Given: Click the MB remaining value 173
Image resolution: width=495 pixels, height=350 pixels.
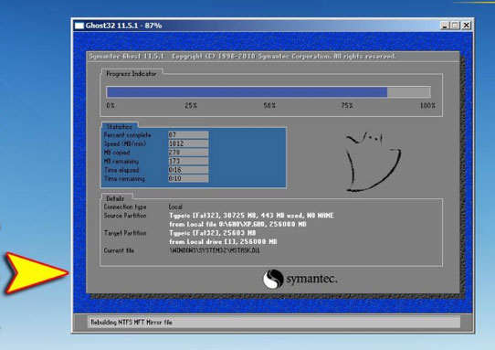Looking at the screenshot, I should (188, 161).
